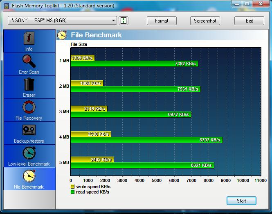Open Backup/restore tape icon

(29, 131)
